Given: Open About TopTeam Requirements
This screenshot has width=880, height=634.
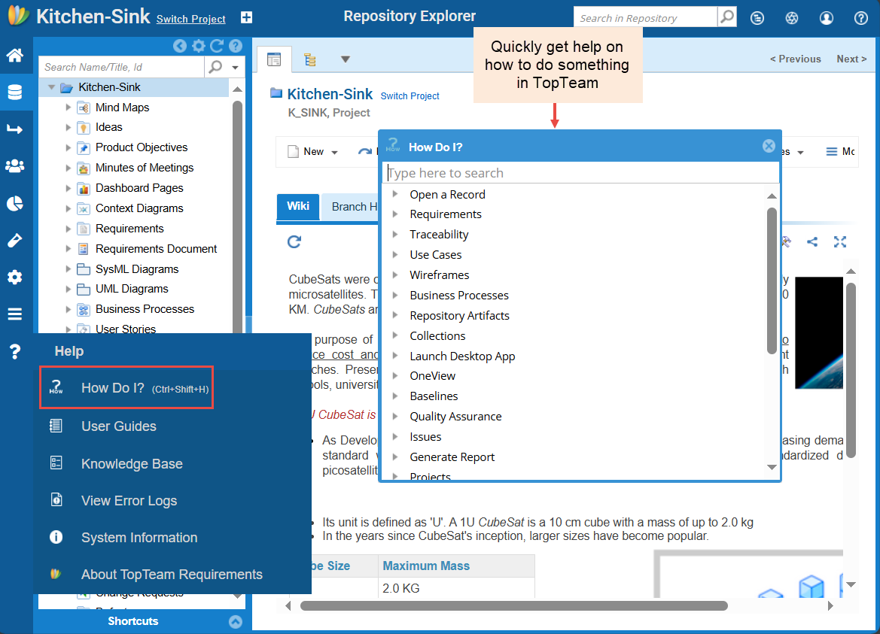Looking at the screenshot, I should (x=171, y=575).
